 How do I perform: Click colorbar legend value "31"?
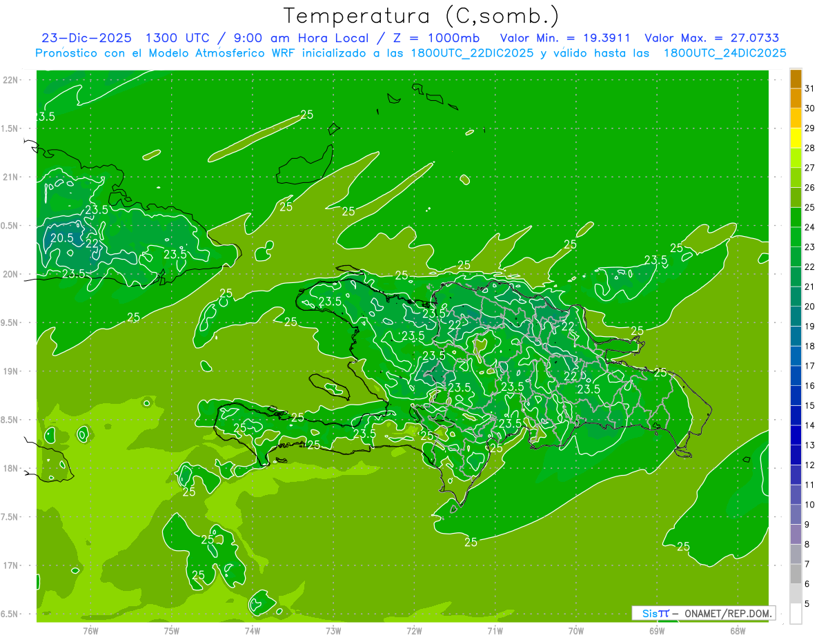(810, 88)
